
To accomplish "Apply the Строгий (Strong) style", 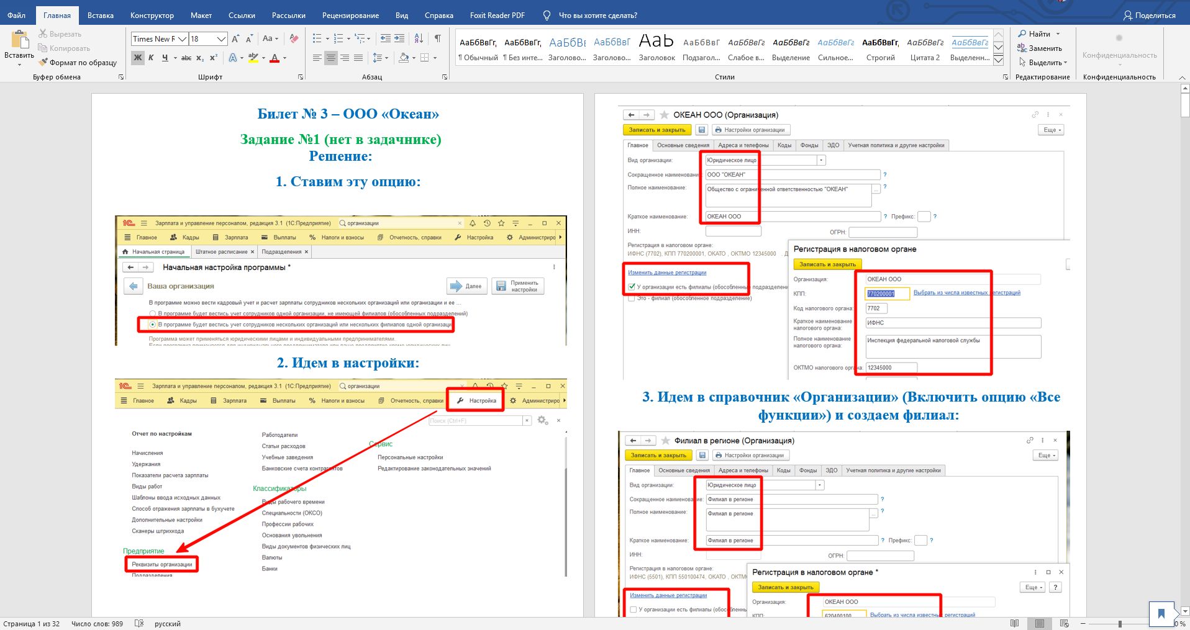I will [880, 49].
